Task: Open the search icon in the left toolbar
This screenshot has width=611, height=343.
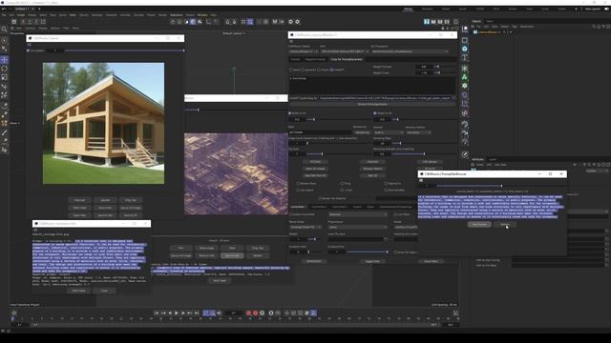Action: point(4,30)
